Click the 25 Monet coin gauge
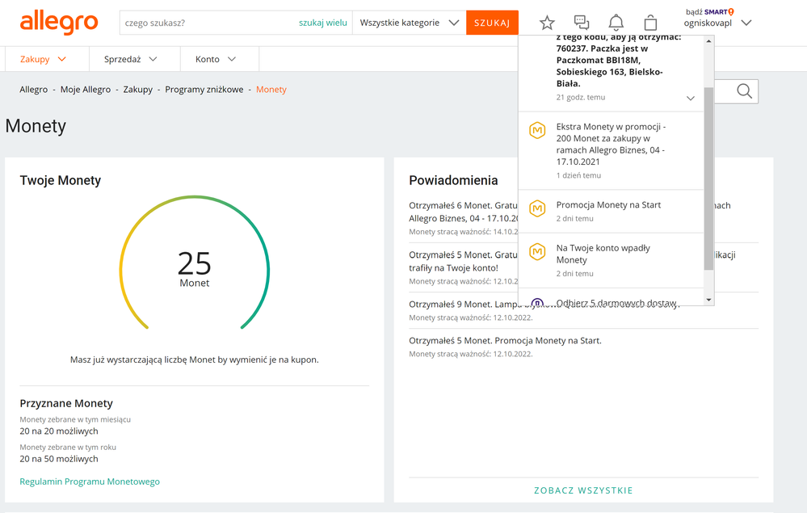The height and width of the screenshot is (513, 807). point(195,263)
